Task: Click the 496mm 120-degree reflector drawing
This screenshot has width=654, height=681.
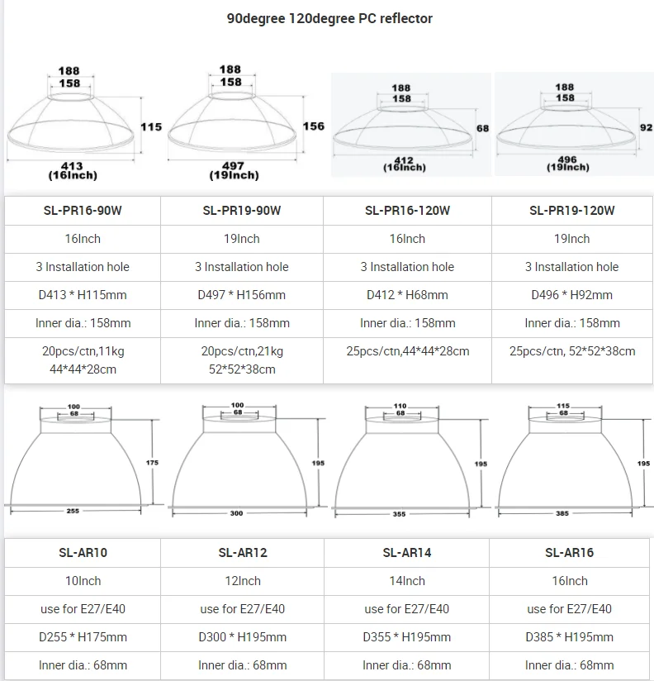Action: point(574,125)
